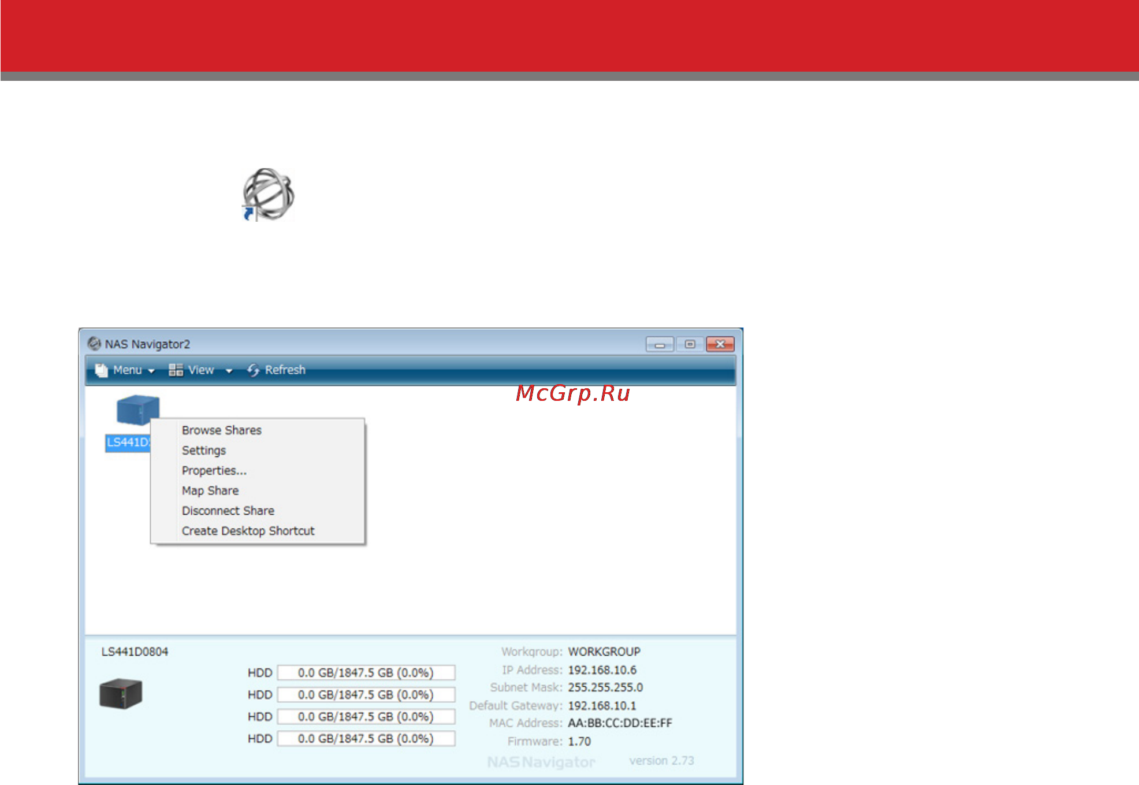Expand the Menu dropdown arrow
1139x785 pixels.
(151, 371)
